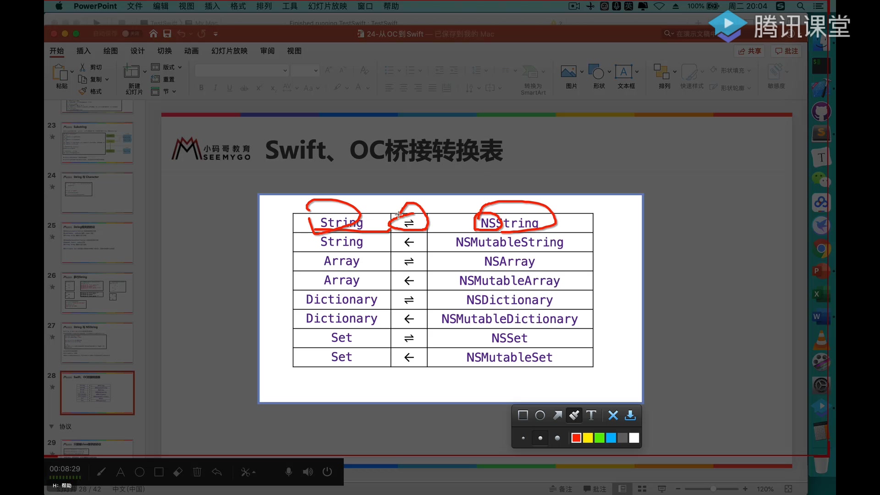Choose the yellow color swatch
The width and height of the screenshot is (880, 495).
(x=588, y=438)
